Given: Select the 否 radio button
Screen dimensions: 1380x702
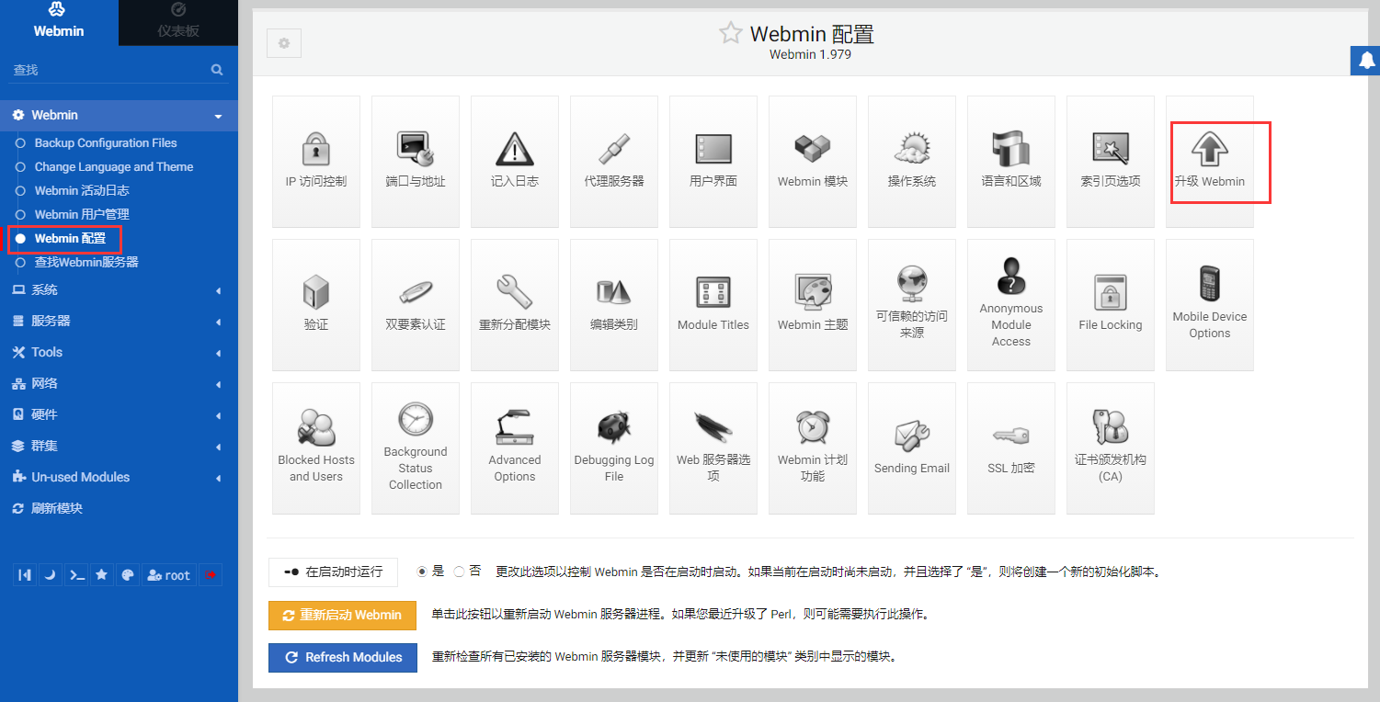Looking at the screenshot, I should click(x=460, y=572).
